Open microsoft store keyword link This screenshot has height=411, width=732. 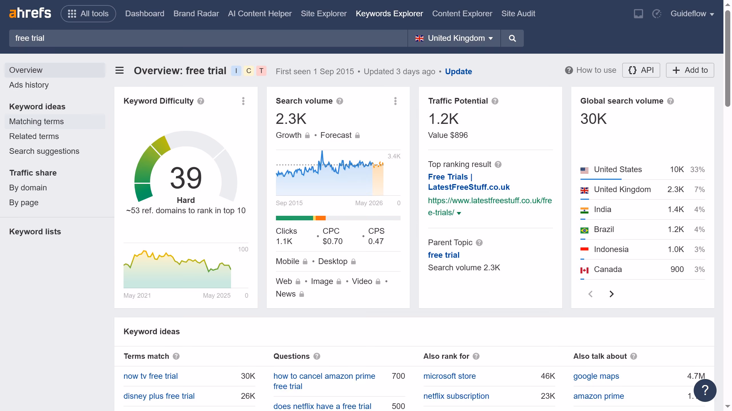449,376
